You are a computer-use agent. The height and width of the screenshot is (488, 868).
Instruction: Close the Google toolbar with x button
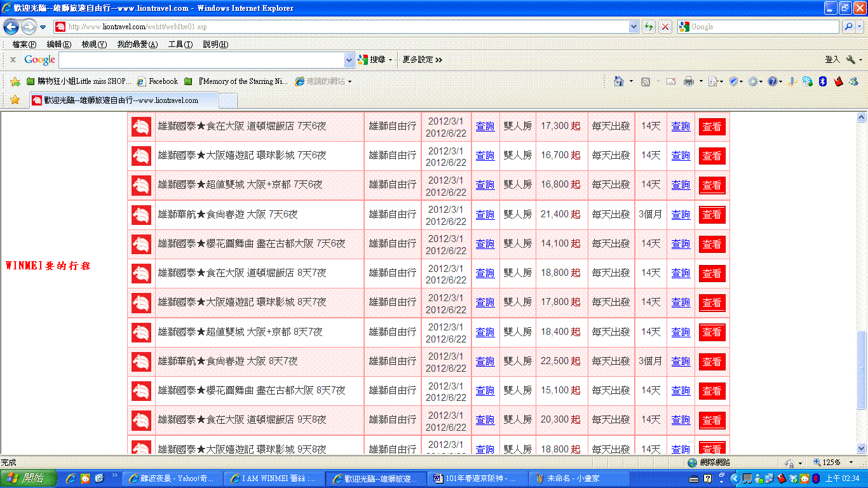pos(13,59)
